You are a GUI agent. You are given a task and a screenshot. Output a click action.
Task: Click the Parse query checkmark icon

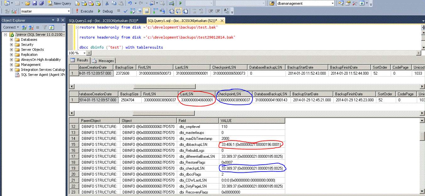tap(126, 11)
